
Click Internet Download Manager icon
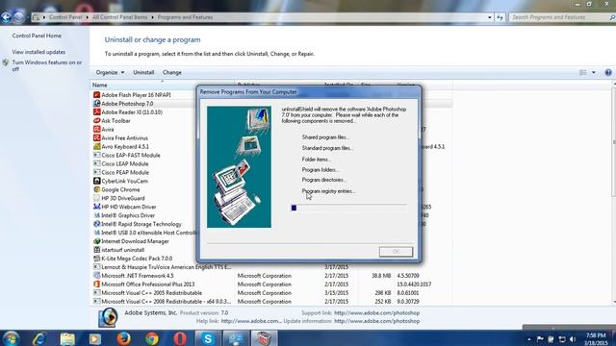[96, 241]
